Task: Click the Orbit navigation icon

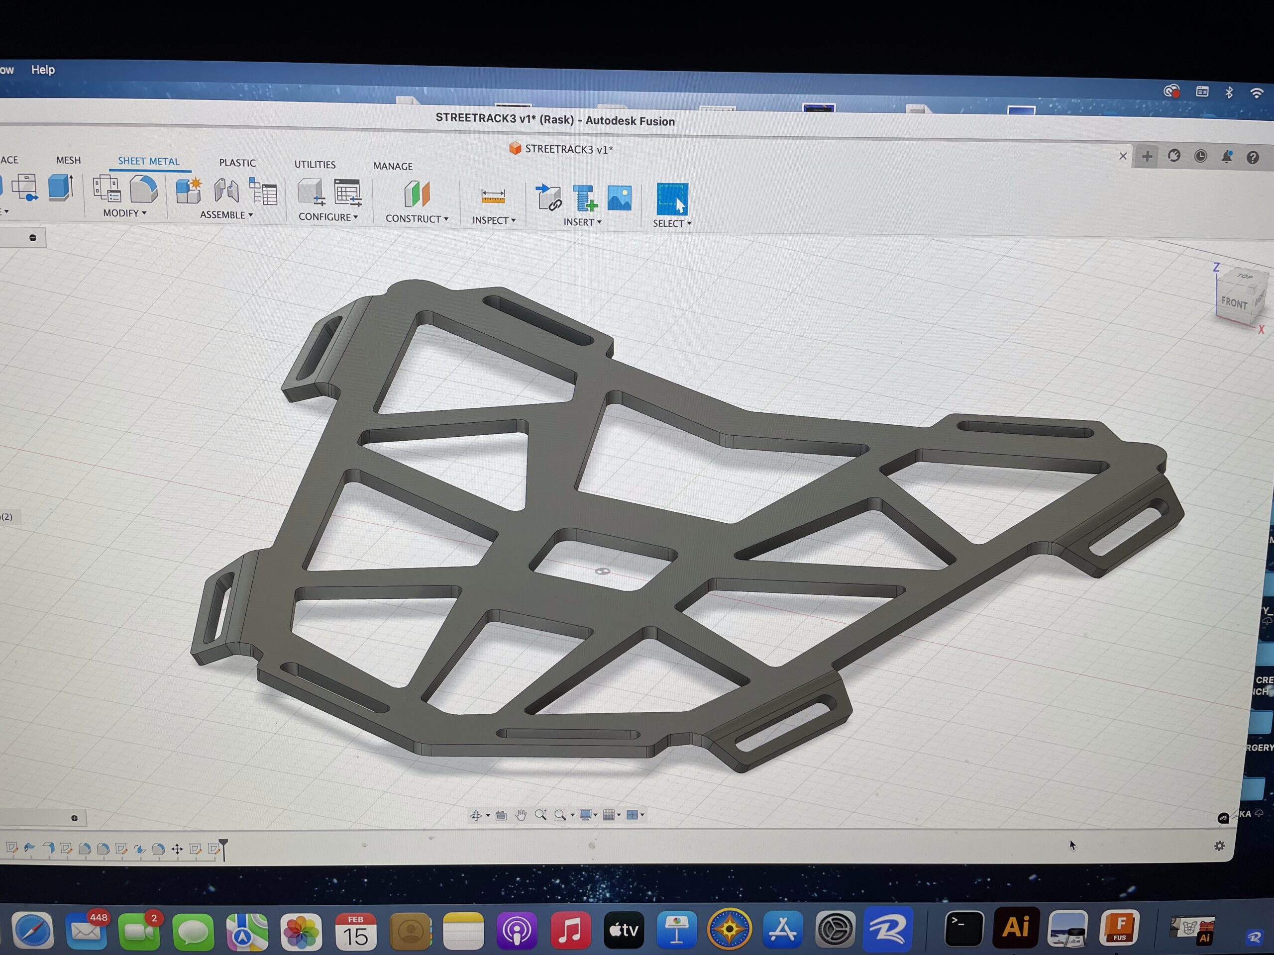Action: (476, 815)
